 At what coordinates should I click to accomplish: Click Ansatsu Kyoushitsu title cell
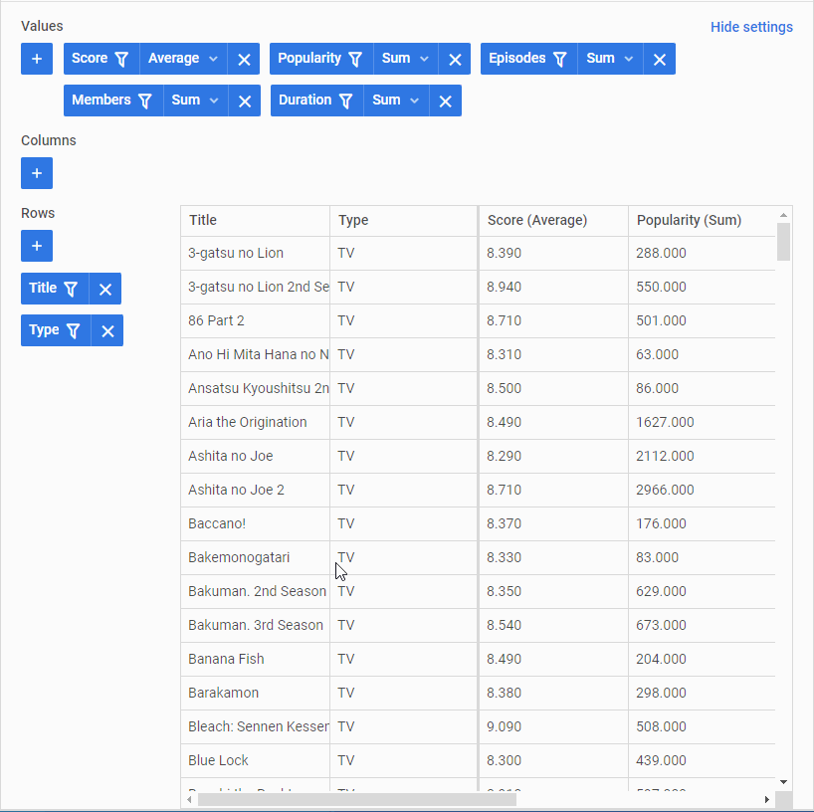click(255, 388)
